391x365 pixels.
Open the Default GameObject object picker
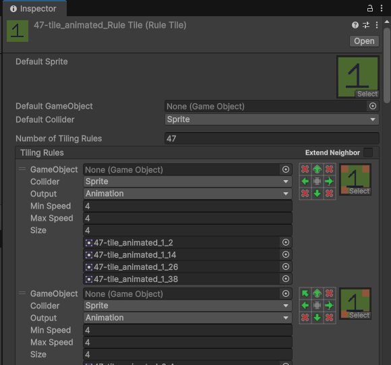click(373, 107)
